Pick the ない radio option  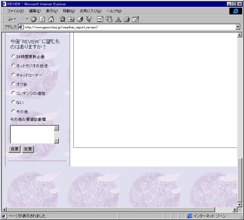tap(13, 102)
